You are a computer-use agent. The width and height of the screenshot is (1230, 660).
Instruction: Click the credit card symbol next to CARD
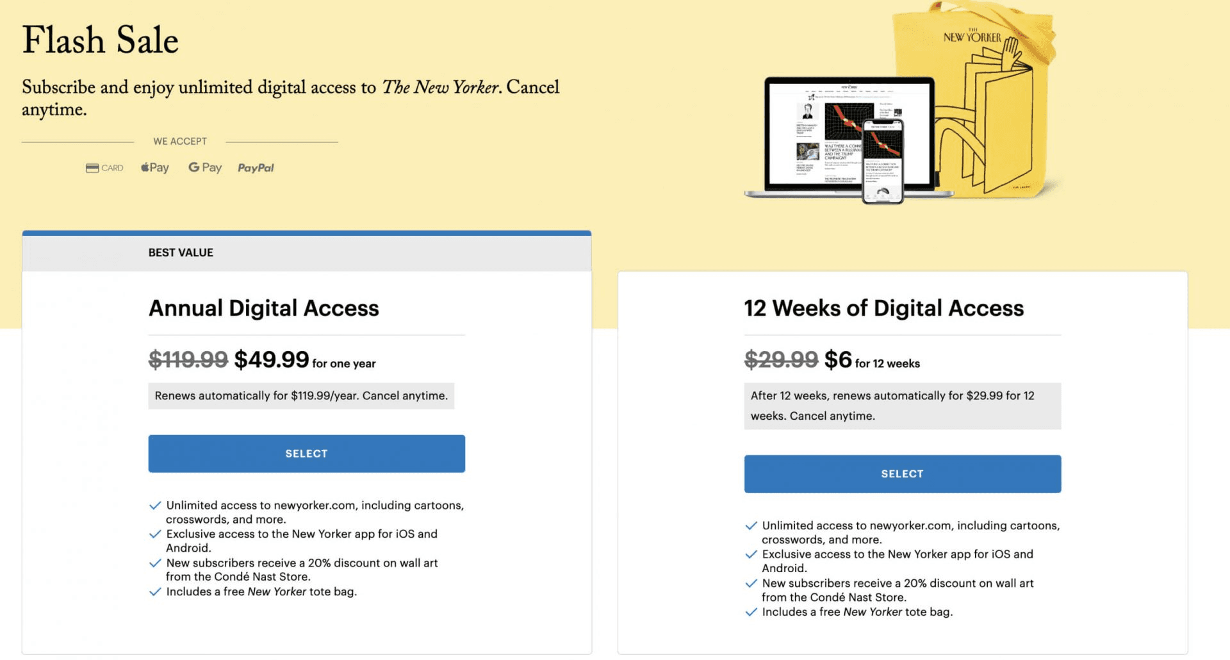[92, 167]
